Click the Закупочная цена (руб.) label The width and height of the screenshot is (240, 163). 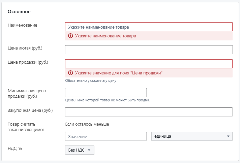tap(30, 110)
